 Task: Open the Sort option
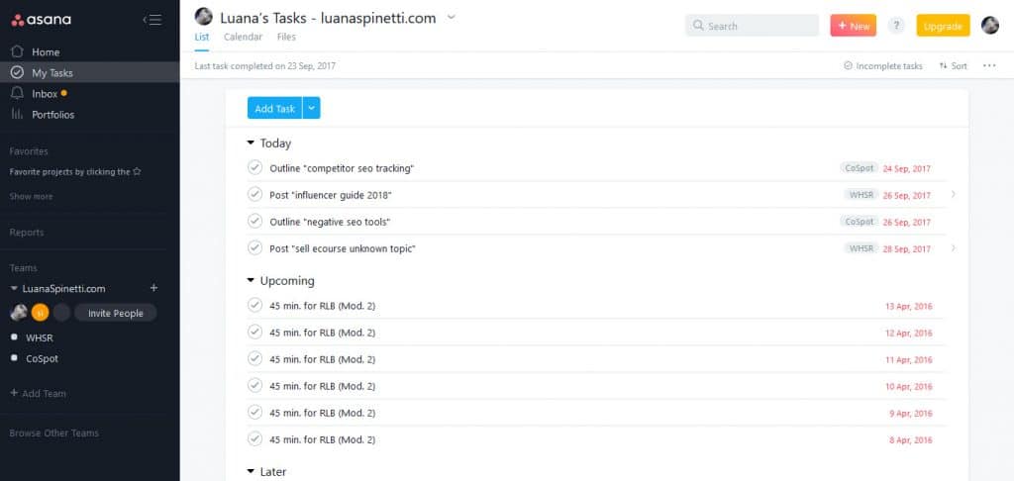(x=953, y=66)
